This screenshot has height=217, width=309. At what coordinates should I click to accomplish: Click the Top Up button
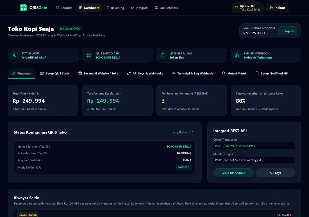(x=288, y=31)
